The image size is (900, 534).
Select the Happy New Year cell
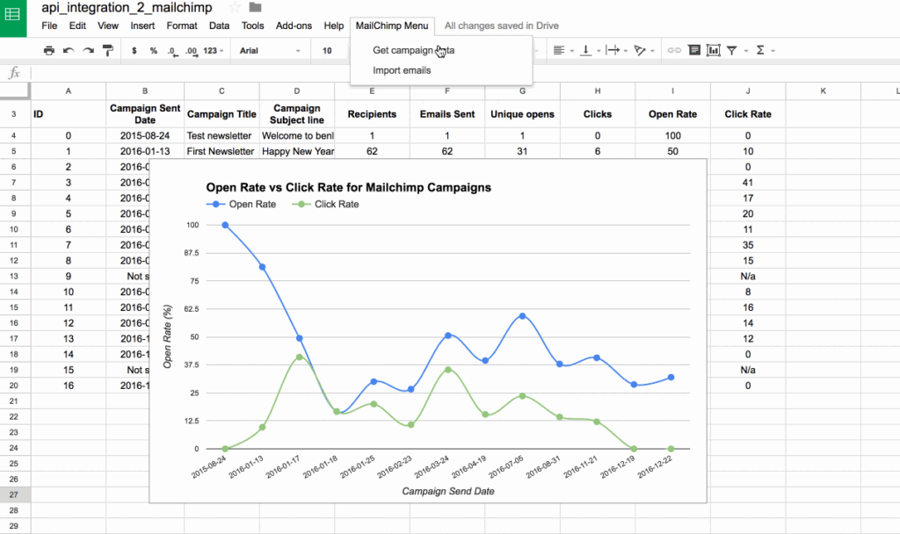297,151
